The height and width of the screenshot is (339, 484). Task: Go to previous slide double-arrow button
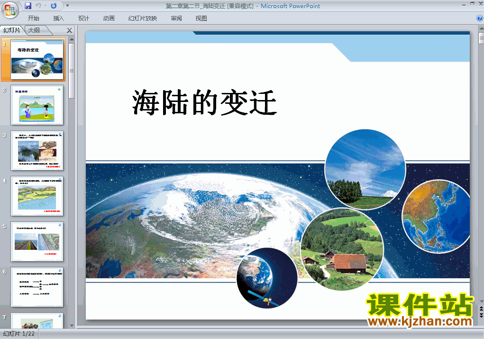(x=481, y=309)
